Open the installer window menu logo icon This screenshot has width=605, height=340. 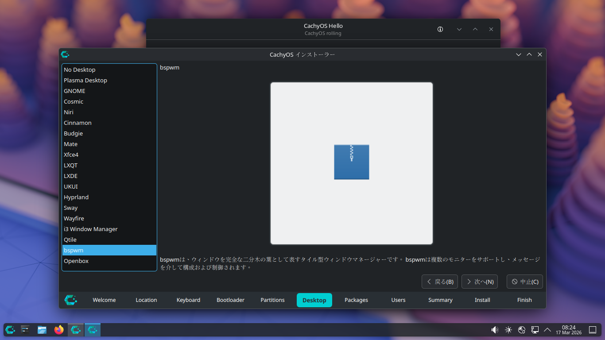(65, 54)
